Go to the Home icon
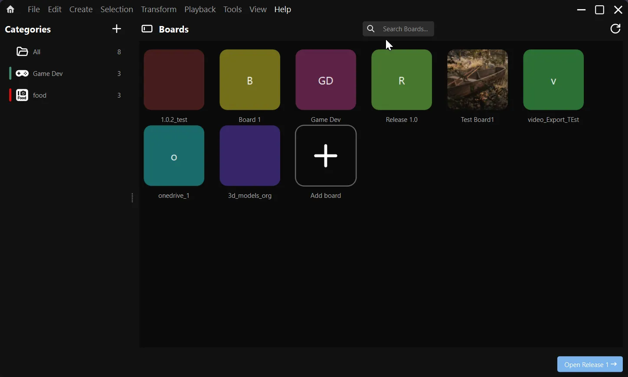628x377 pixels. point(10,10)
